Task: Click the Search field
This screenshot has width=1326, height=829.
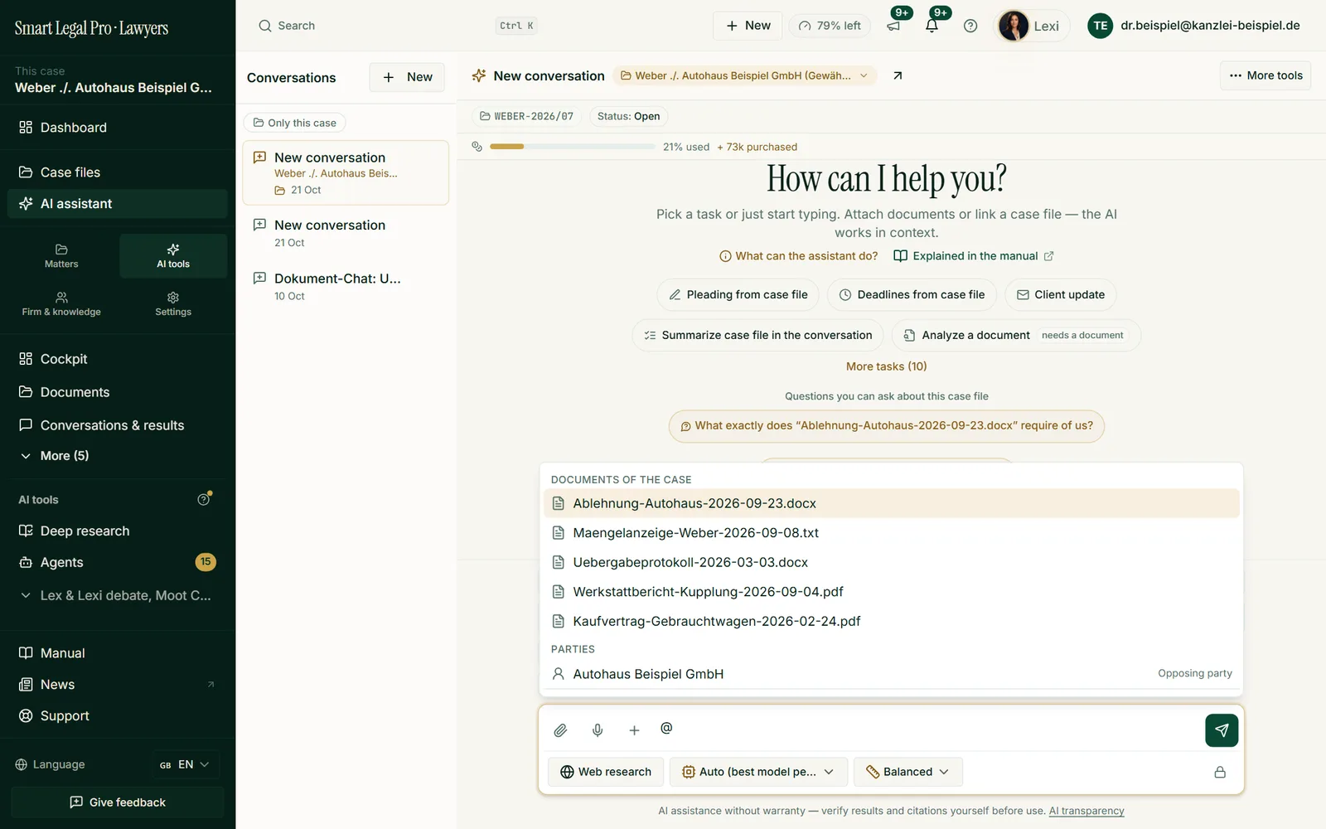Action: 398,26
